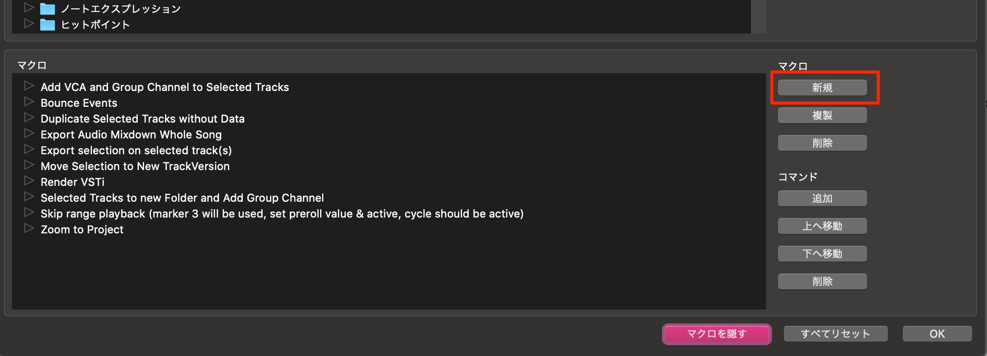Image resolution: width=987 pixels, height=356 pixels.
Task: Click the ノートエクスプレッション folder icon
Action: pyautogui.click(x=48, y=9)
